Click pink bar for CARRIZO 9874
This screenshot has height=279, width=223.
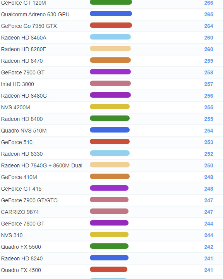coord(109,211)
